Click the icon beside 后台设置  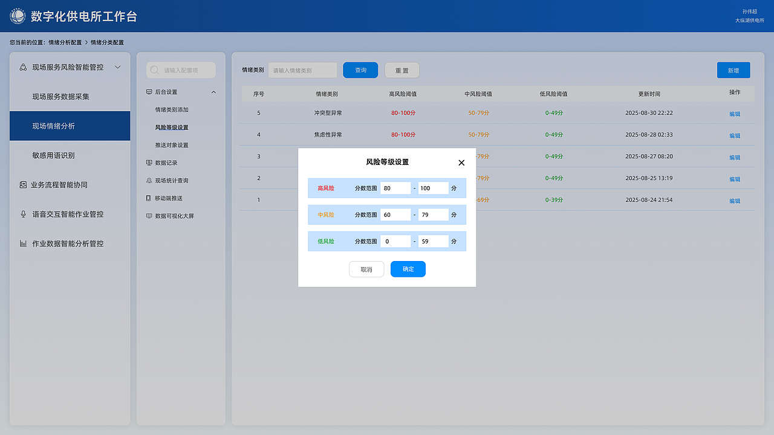coord(149,92)
